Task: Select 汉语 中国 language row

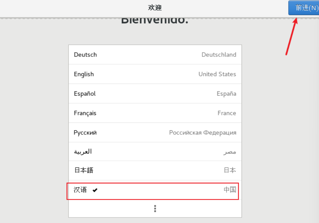Action: click(155, 190)
